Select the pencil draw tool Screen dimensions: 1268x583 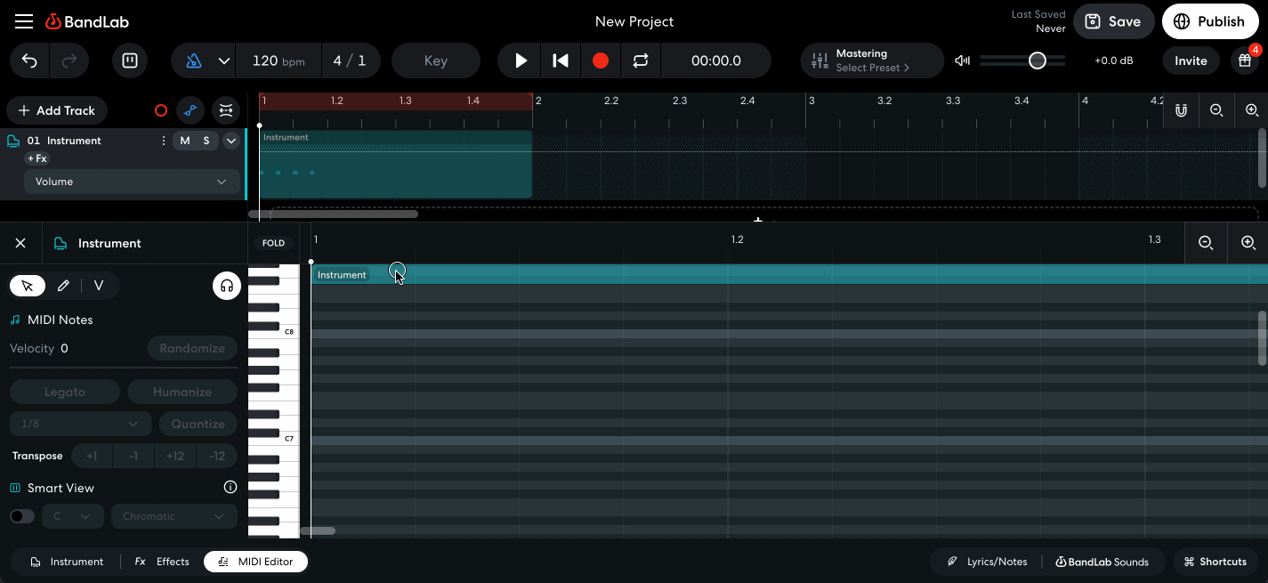[x=63, y=286]
